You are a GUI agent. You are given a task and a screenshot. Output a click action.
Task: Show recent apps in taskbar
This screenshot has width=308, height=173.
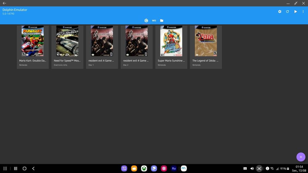pyautogui.click(x=15, y=168)
